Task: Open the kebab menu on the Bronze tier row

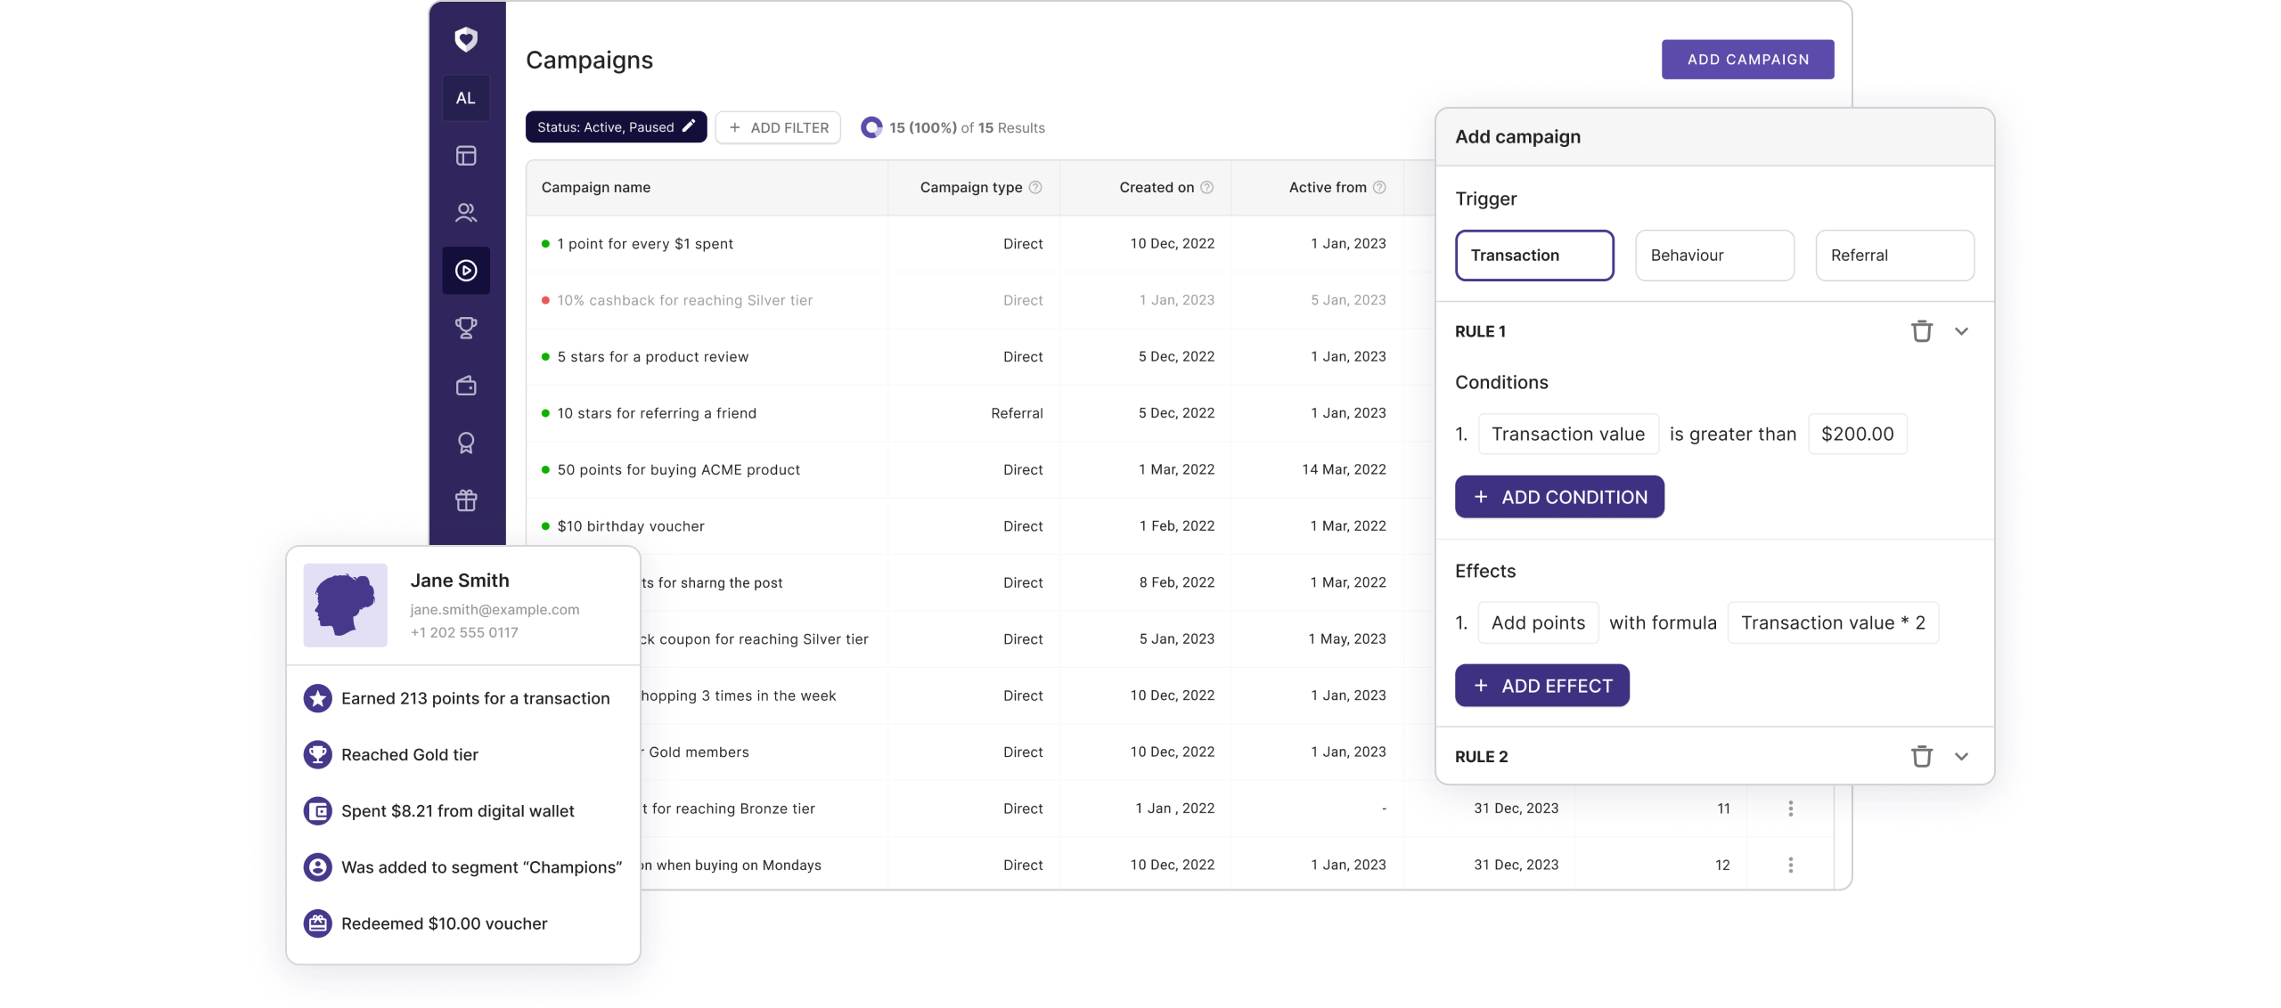Action: 1790,809
